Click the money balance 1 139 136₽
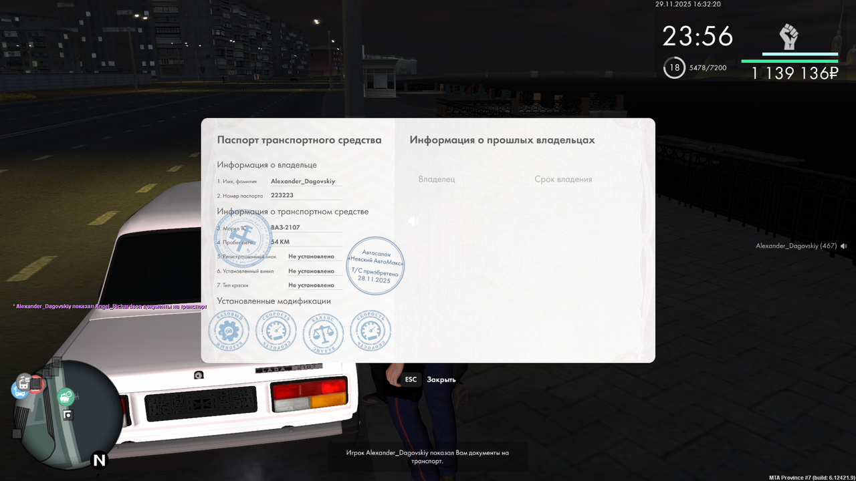This screenshot has height=481, width=856. click(794, 73)
